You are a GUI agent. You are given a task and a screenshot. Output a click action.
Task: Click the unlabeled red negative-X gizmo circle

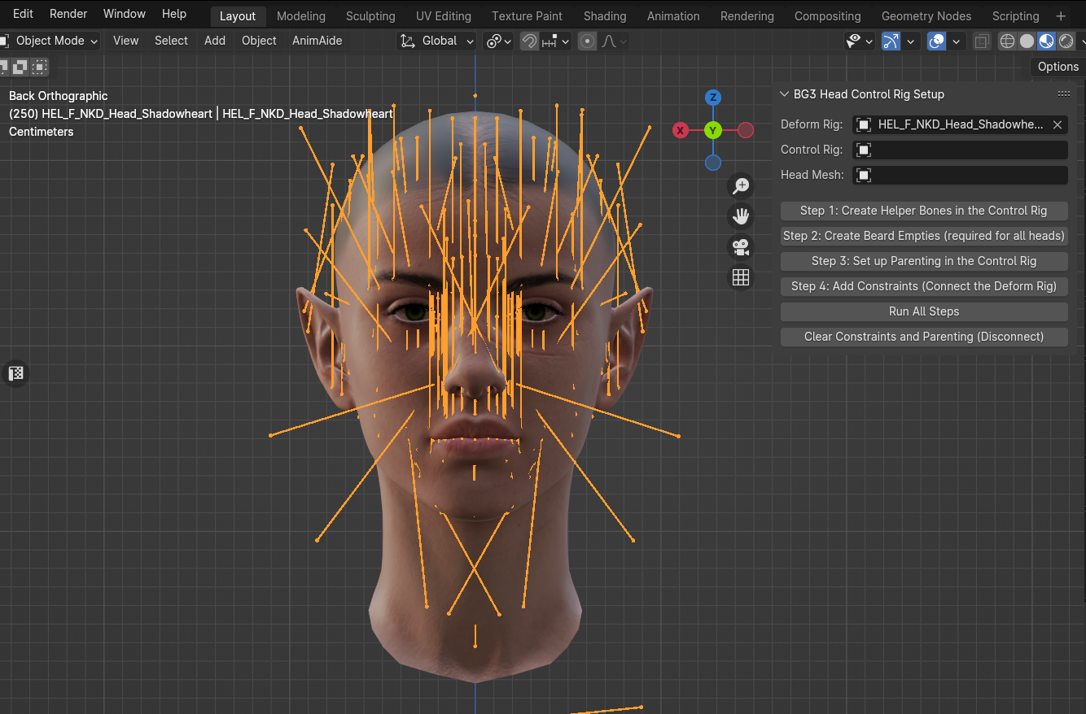746,130
